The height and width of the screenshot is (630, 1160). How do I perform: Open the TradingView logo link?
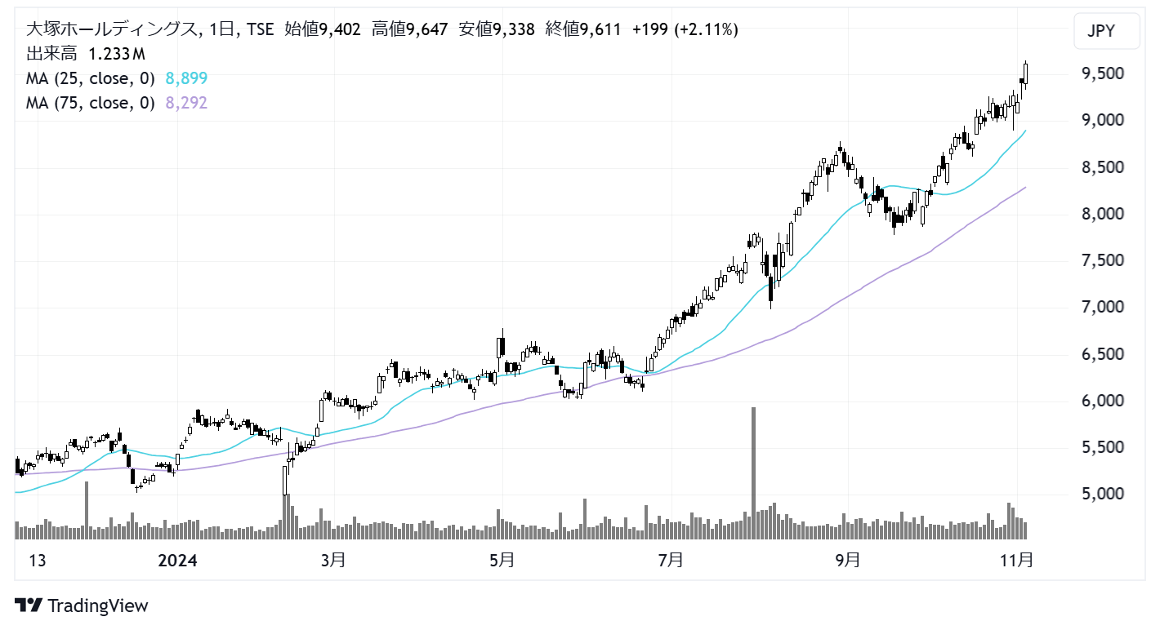[x=83, y=606]
